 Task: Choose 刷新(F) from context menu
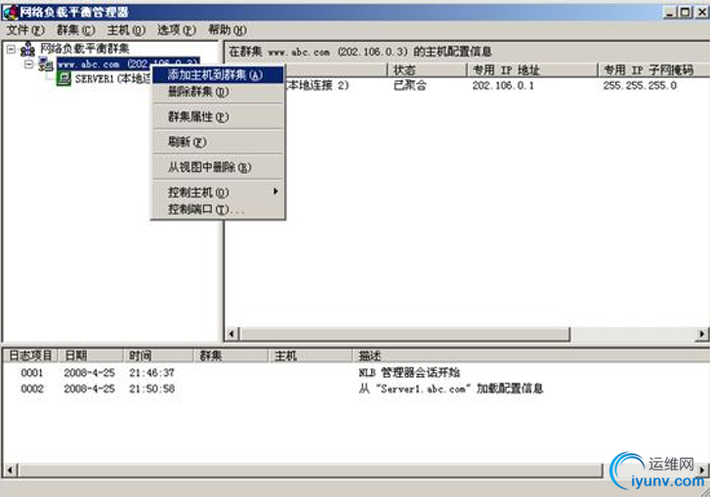pyautogui.click(x=218, y=143)
